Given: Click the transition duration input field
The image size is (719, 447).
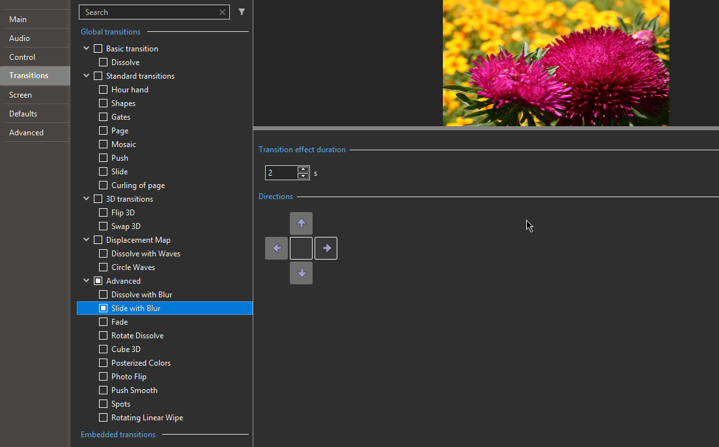Looking at the screenshot, I should tap(281, 173).
